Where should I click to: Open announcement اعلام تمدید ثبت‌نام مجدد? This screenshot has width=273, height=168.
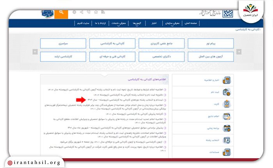[110, 121]
